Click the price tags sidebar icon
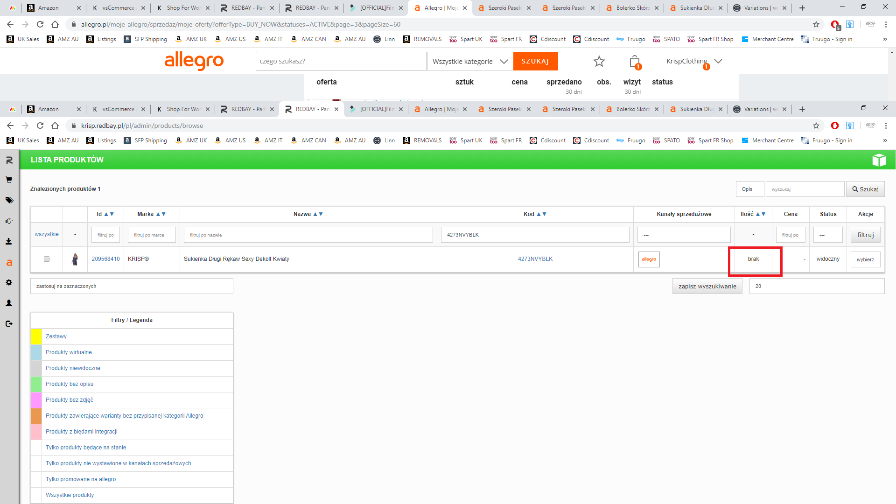This screenshot has width=896, height=504. coord(9,200)
